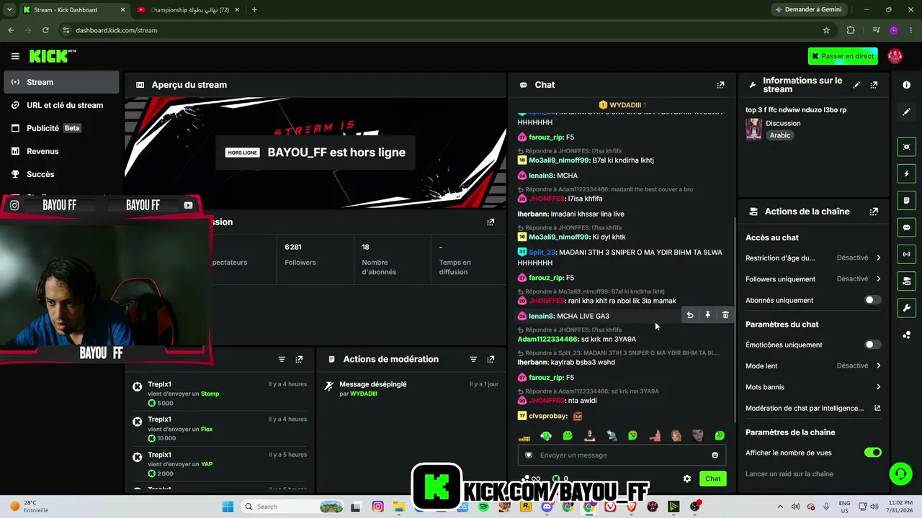Focus the Envoyer un message field
The width and height of the screenshot is (922, 518).
point(622,455)
